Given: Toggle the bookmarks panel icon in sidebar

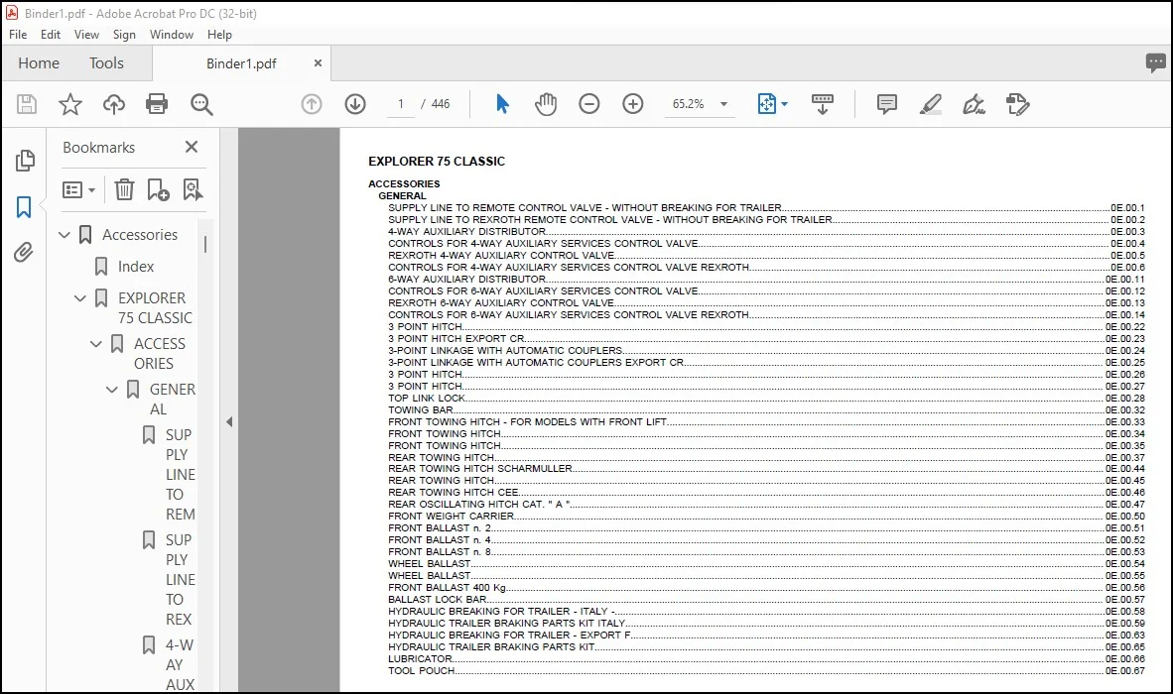Looking at the screenshot, I should coord(24,207).
